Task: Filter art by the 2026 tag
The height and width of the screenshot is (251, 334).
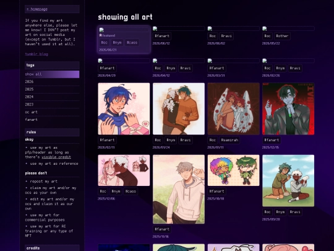Action: [x=52, y=82]
